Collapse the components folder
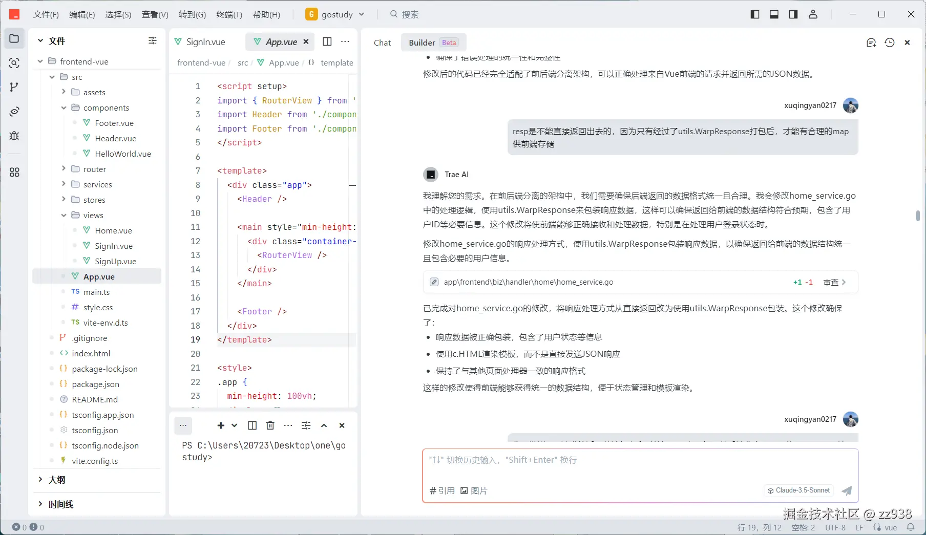 point(64,108)
